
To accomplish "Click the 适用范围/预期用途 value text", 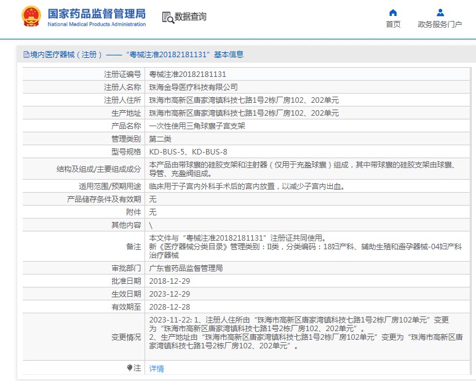I will (247, 186).
